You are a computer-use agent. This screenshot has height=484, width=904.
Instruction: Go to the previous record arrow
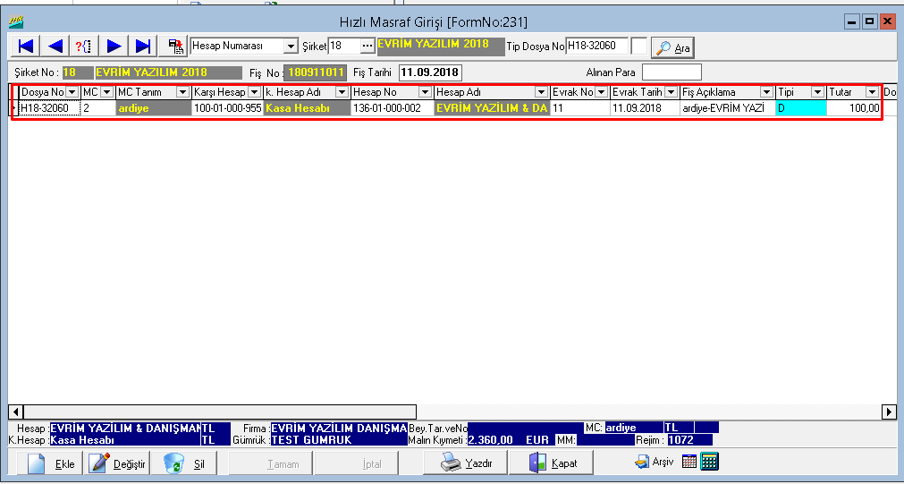coord(55,47)
